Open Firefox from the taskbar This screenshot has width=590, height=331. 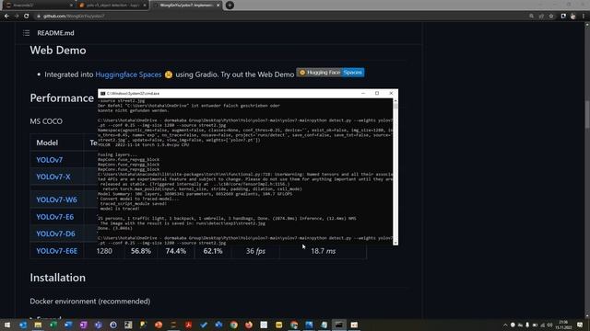tap(249, 325)
